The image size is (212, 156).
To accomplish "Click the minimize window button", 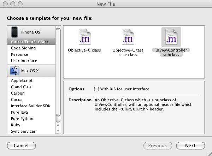I will click(x=13, y=4).
